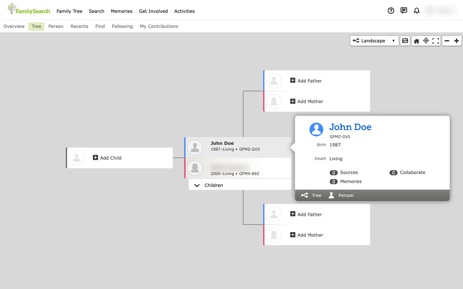Click Add Mother in lower parents box
Image resolution: width=463 pixels, height=289 pixels.
point(307,235)
